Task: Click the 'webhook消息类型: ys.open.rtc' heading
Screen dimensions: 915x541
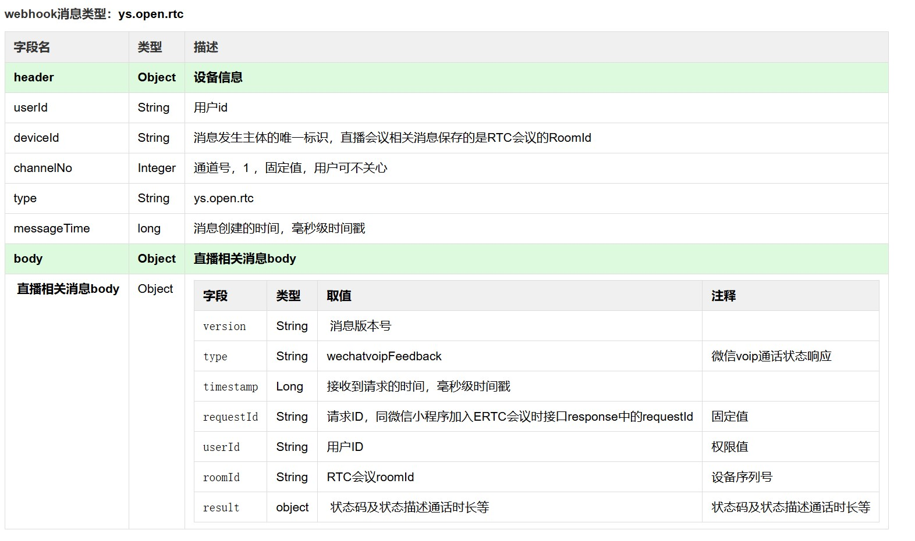Action: [94, 14]
